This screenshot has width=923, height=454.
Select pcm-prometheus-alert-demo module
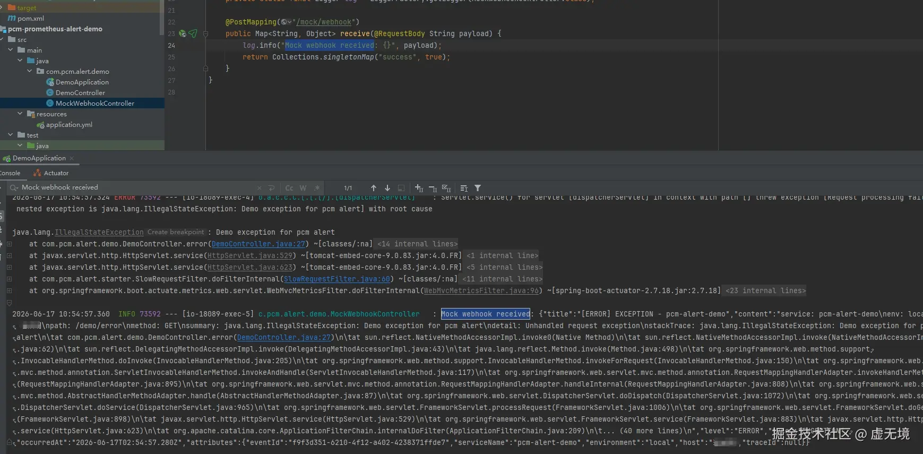[55, 29]
